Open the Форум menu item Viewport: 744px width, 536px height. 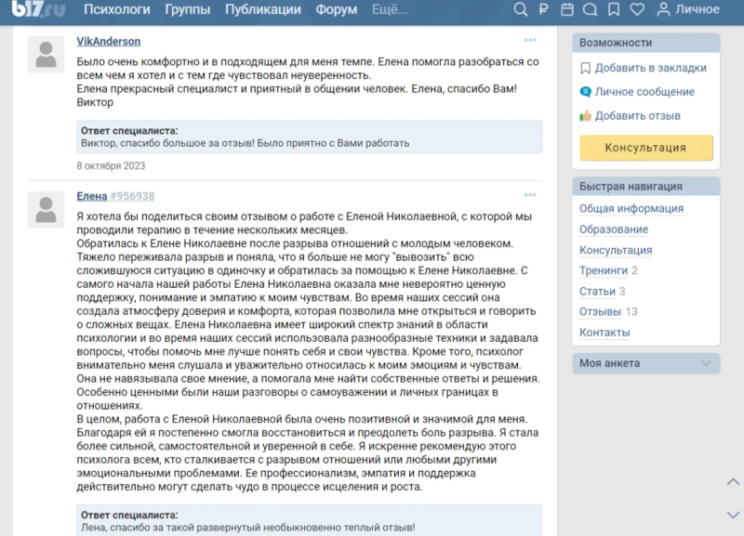[x=337, y=9]
